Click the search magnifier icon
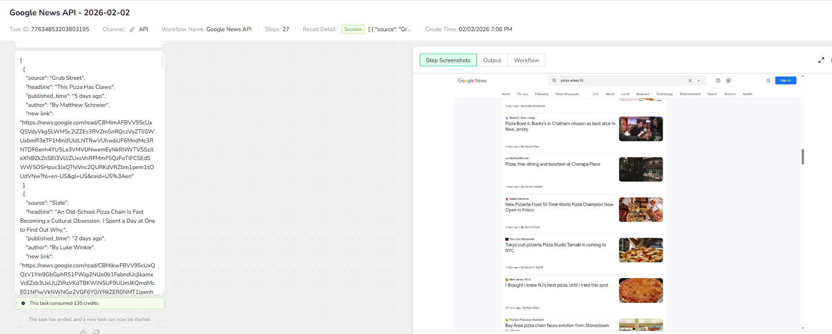The image size is (832, 334). click(x=555, y=81)
